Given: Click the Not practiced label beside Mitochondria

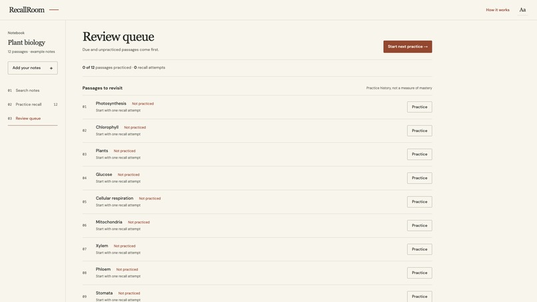Looking at the screenshot, I should [139, 222].
